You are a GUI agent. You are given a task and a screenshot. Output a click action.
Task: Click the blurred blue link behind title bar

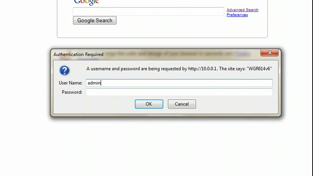242,54
